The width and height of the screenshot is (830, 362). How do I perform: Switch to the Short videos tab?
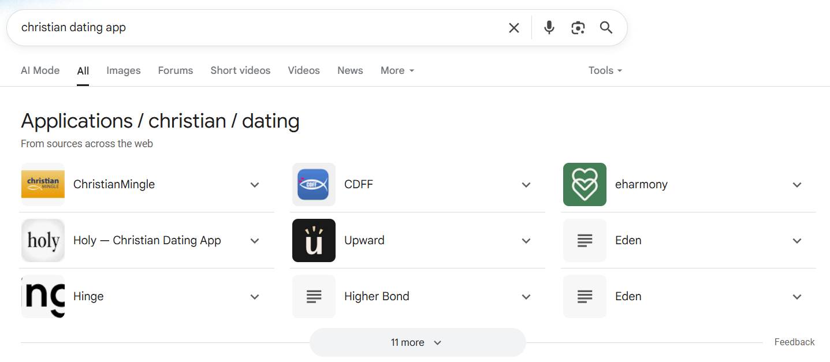point(240,70)
